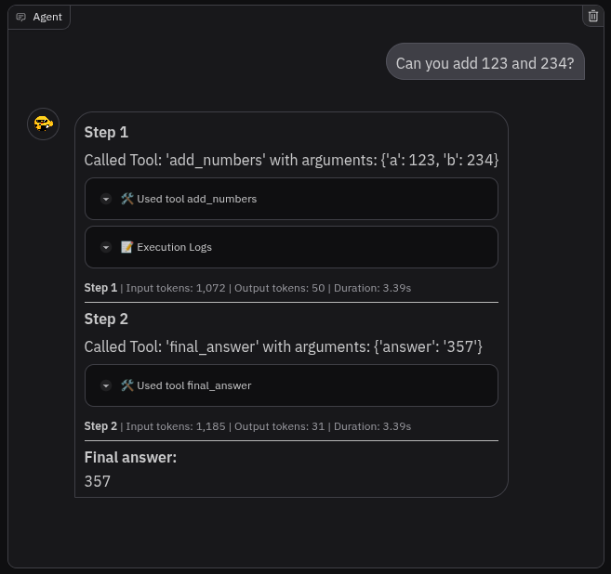Click the 'Step 1' heading
The height and width of the screenshot is (574, 611).
click(x=106, y=132)
